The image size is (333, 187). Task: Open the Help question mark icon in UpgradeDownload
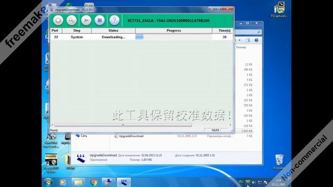[114, 20]
